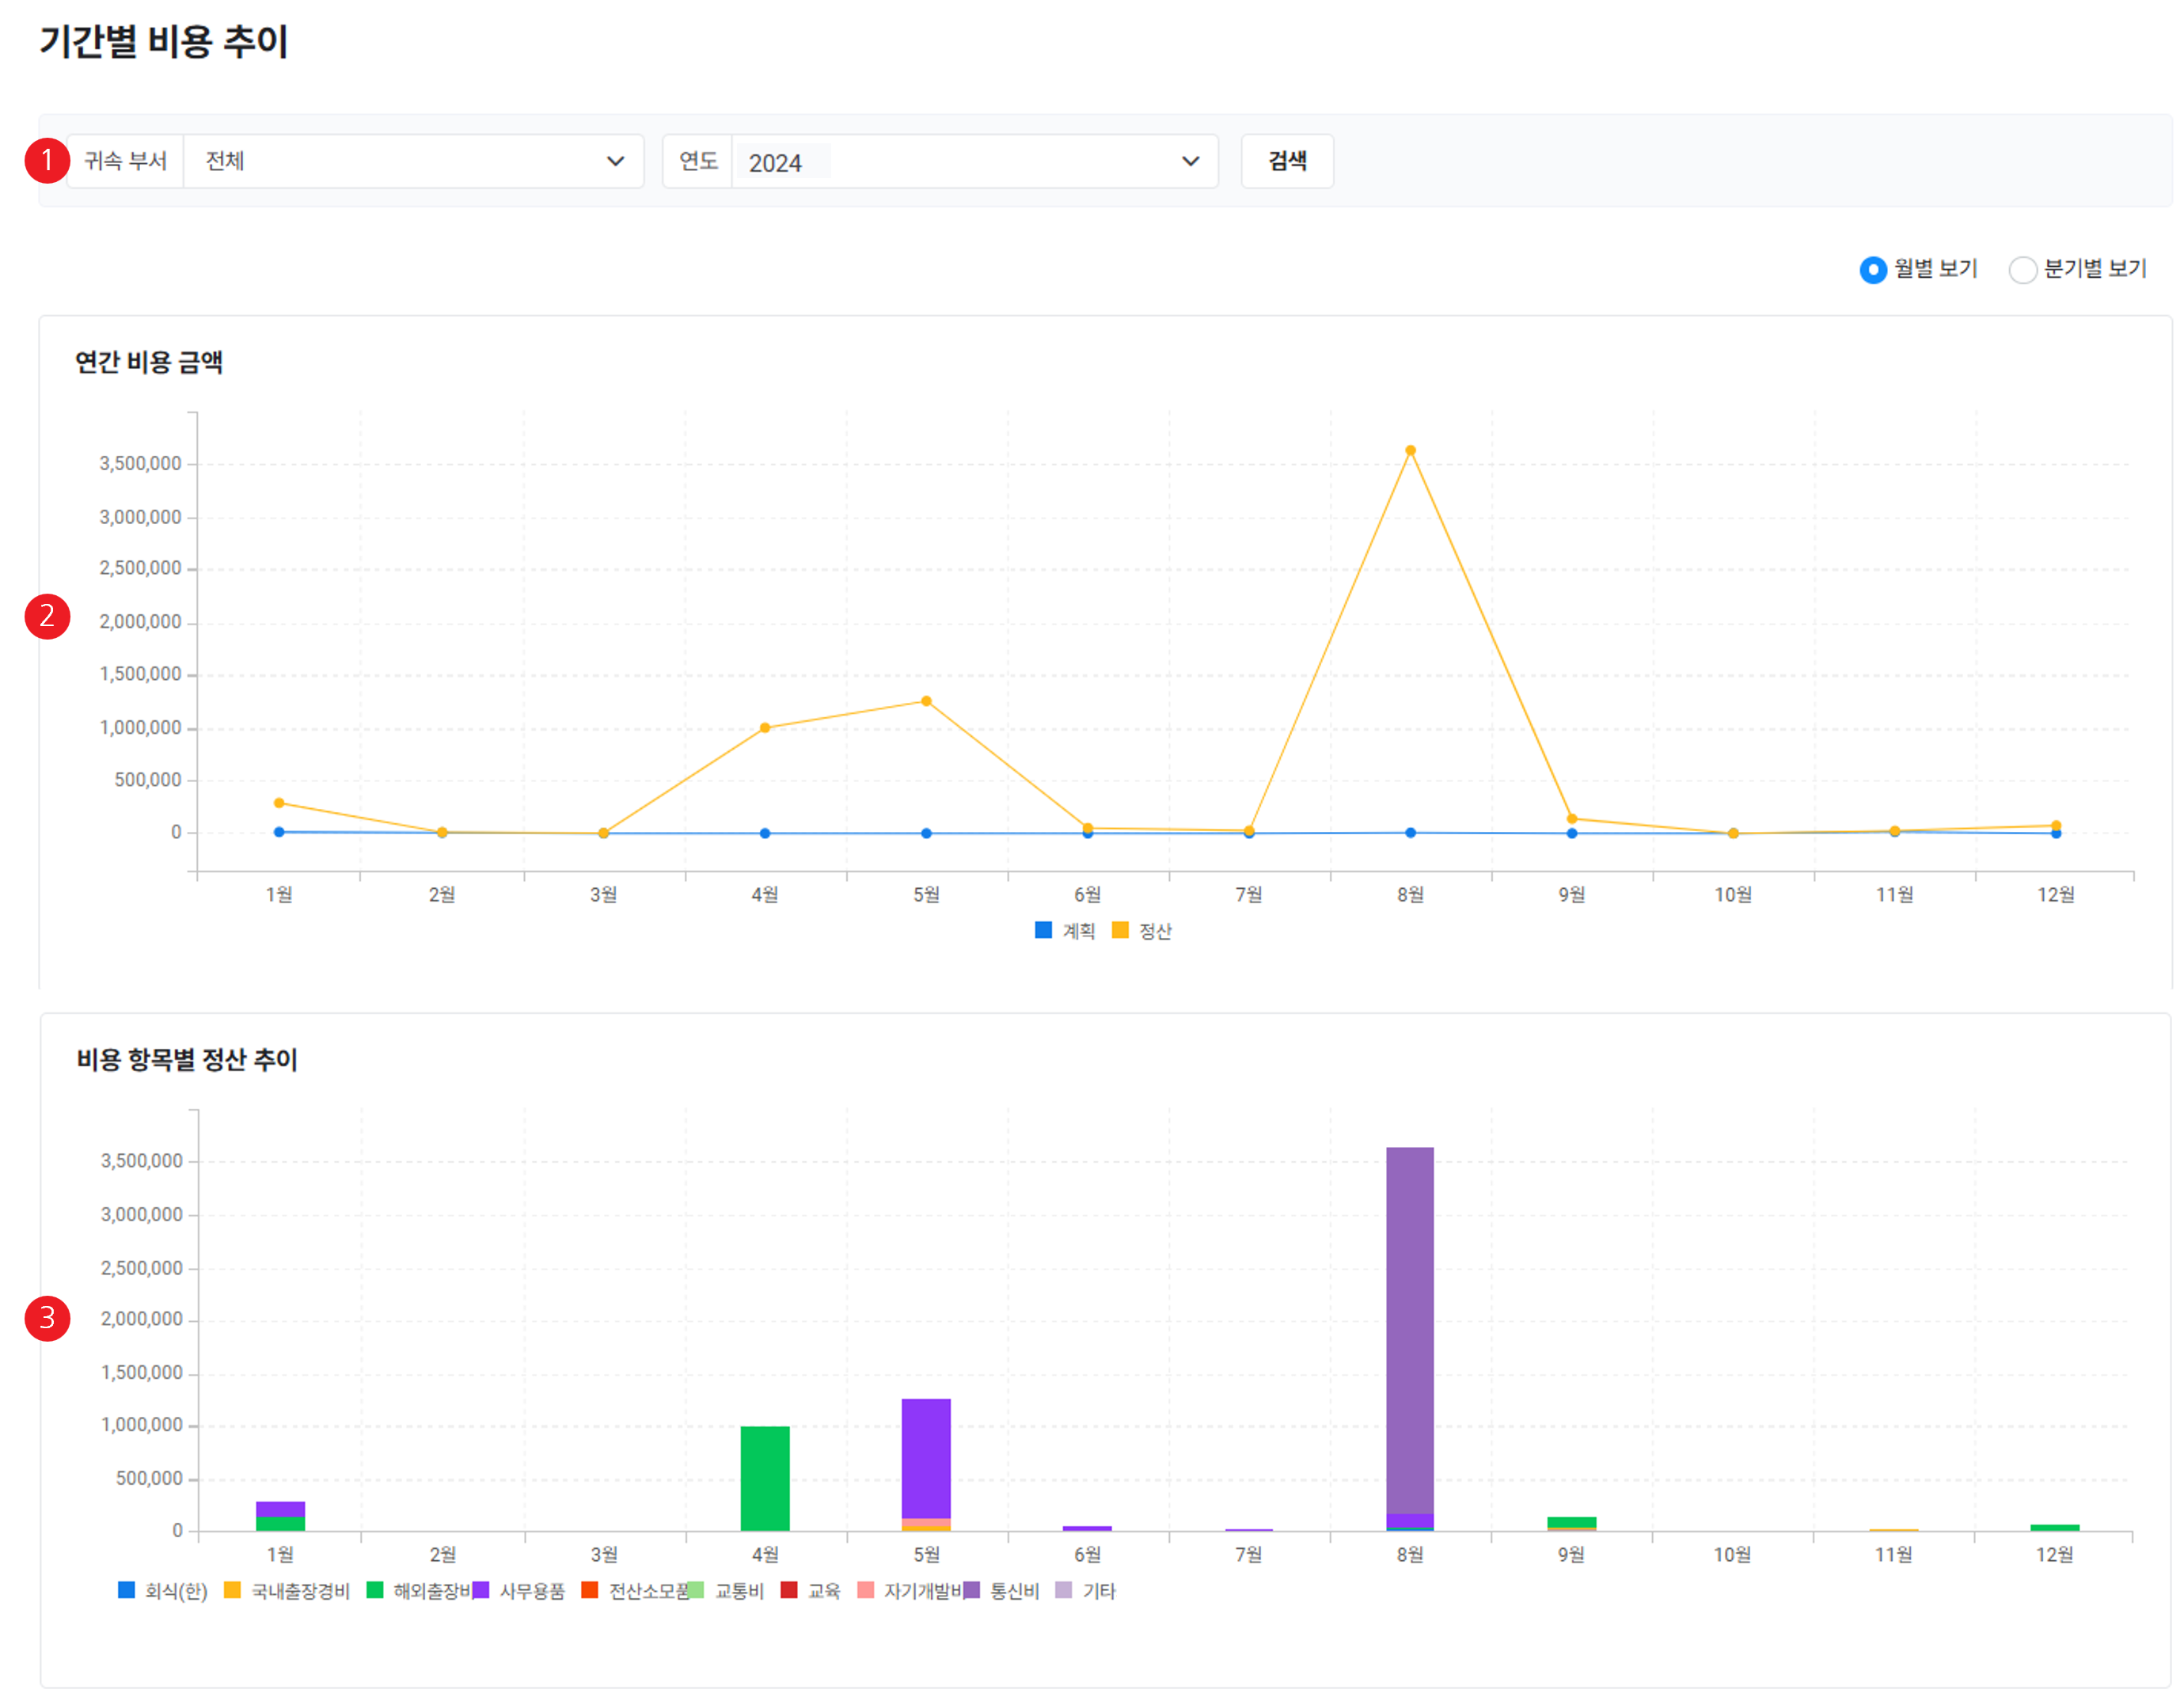This screenshot has height=1701, width=2184.
Task: Click red annotation marker number 3
Action: pyautogui.click(x=47, y=1318)
